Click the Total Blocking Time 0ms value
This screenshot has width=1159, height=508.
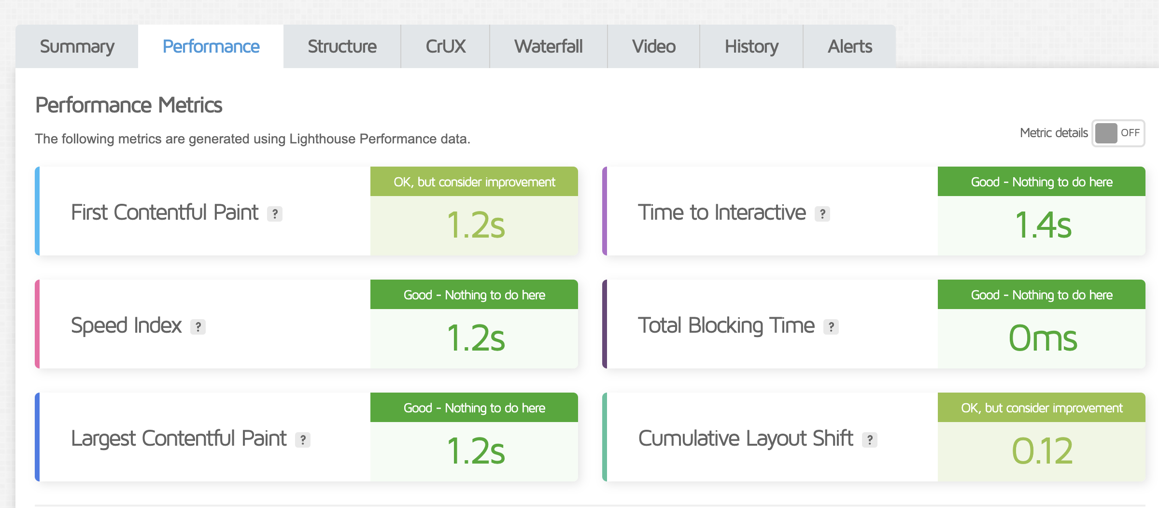1042,338
